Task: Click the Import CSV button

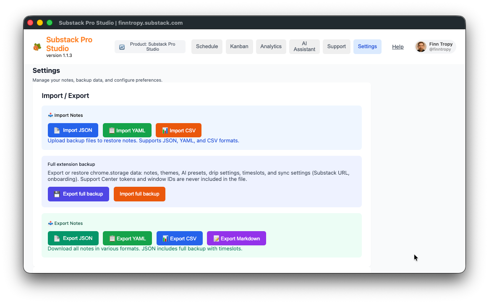Action: pos(179,130)
